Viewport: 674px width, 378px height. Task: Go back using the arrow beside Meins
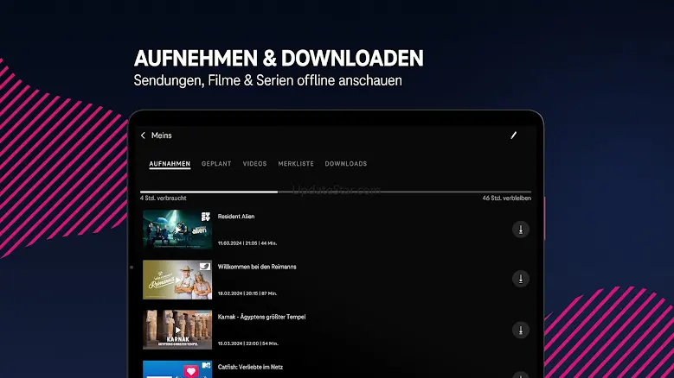coord(143,135)
